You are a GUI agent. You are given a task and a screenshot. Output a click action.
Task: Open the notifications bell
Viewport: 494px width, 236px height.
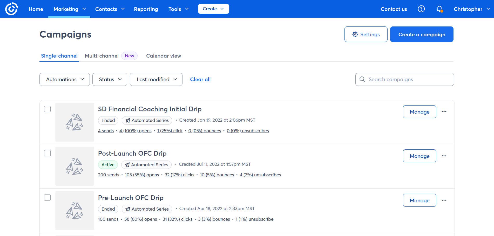coord(439,9)
